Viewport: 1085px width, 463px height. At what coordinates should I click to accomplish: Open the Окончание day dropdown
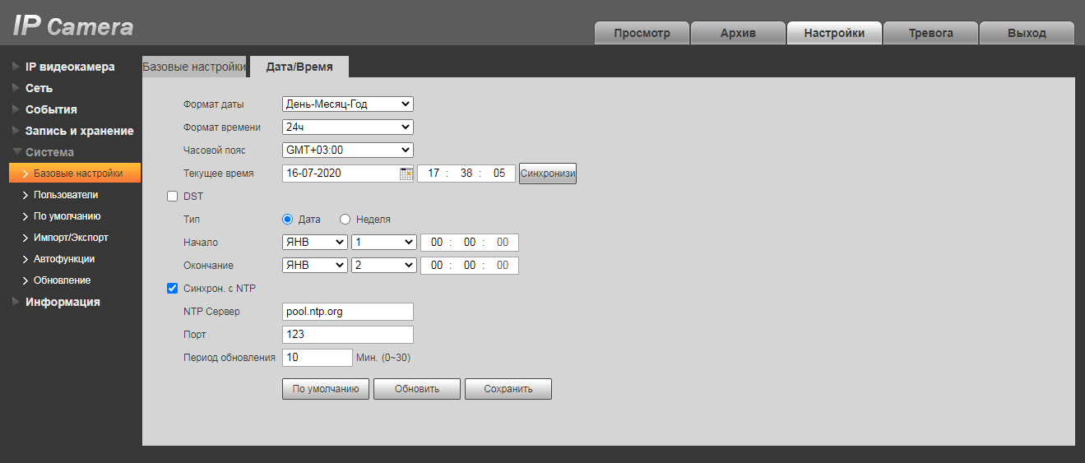383,266
